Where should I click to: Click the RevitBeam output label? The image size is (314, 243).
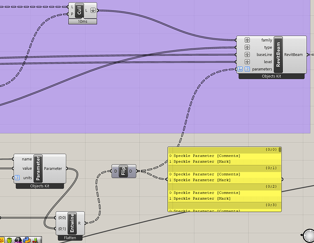(x=294, y=54)
